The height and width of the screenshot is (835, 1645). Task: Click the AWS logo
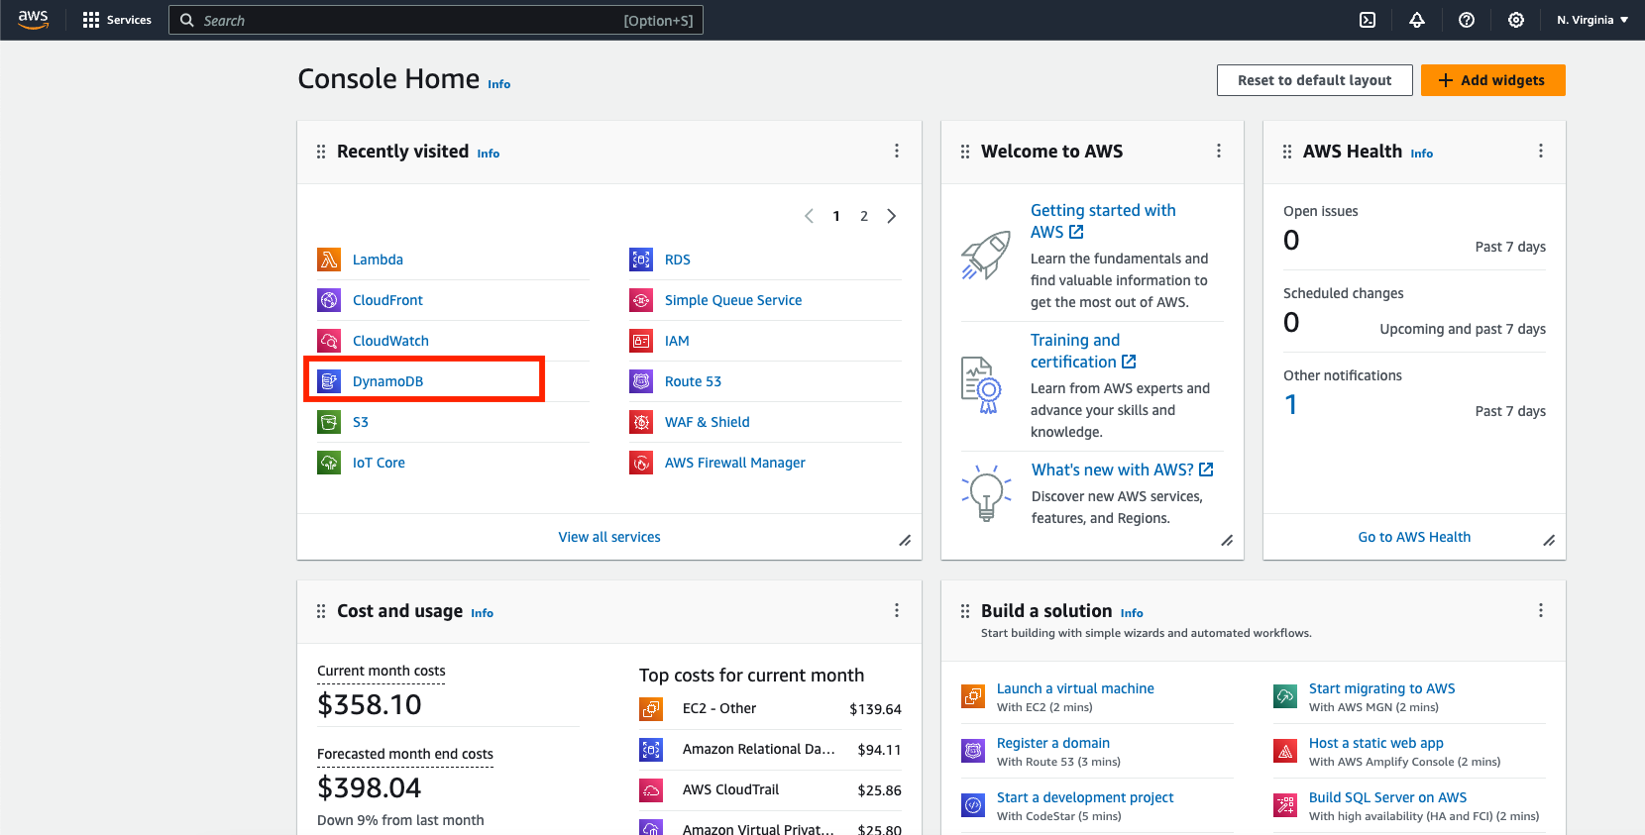pos(33,20)
